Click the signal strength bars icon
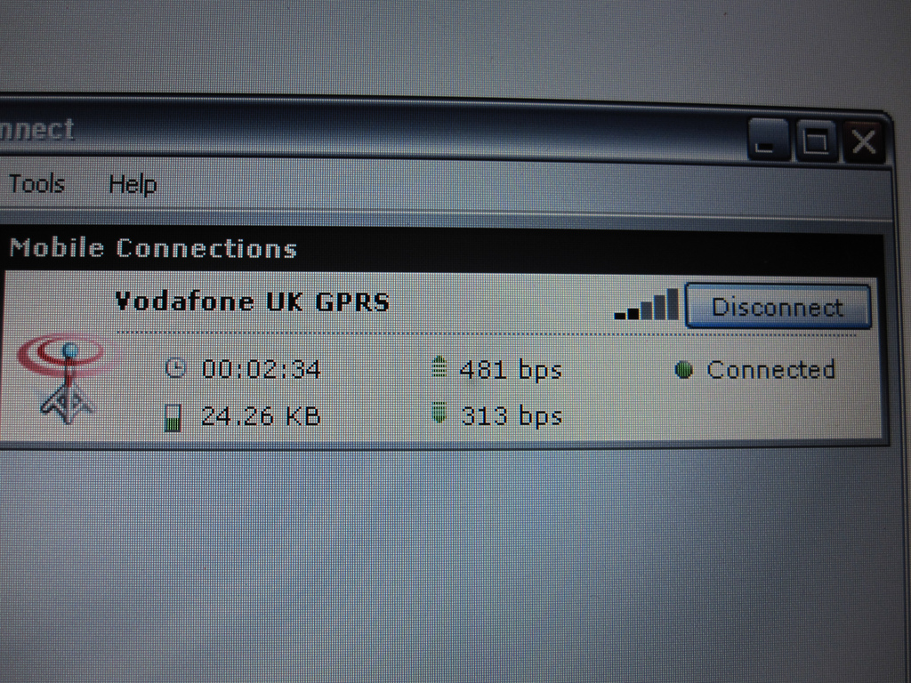The width and height of the screenshot is (911, 683). (646, 304)
